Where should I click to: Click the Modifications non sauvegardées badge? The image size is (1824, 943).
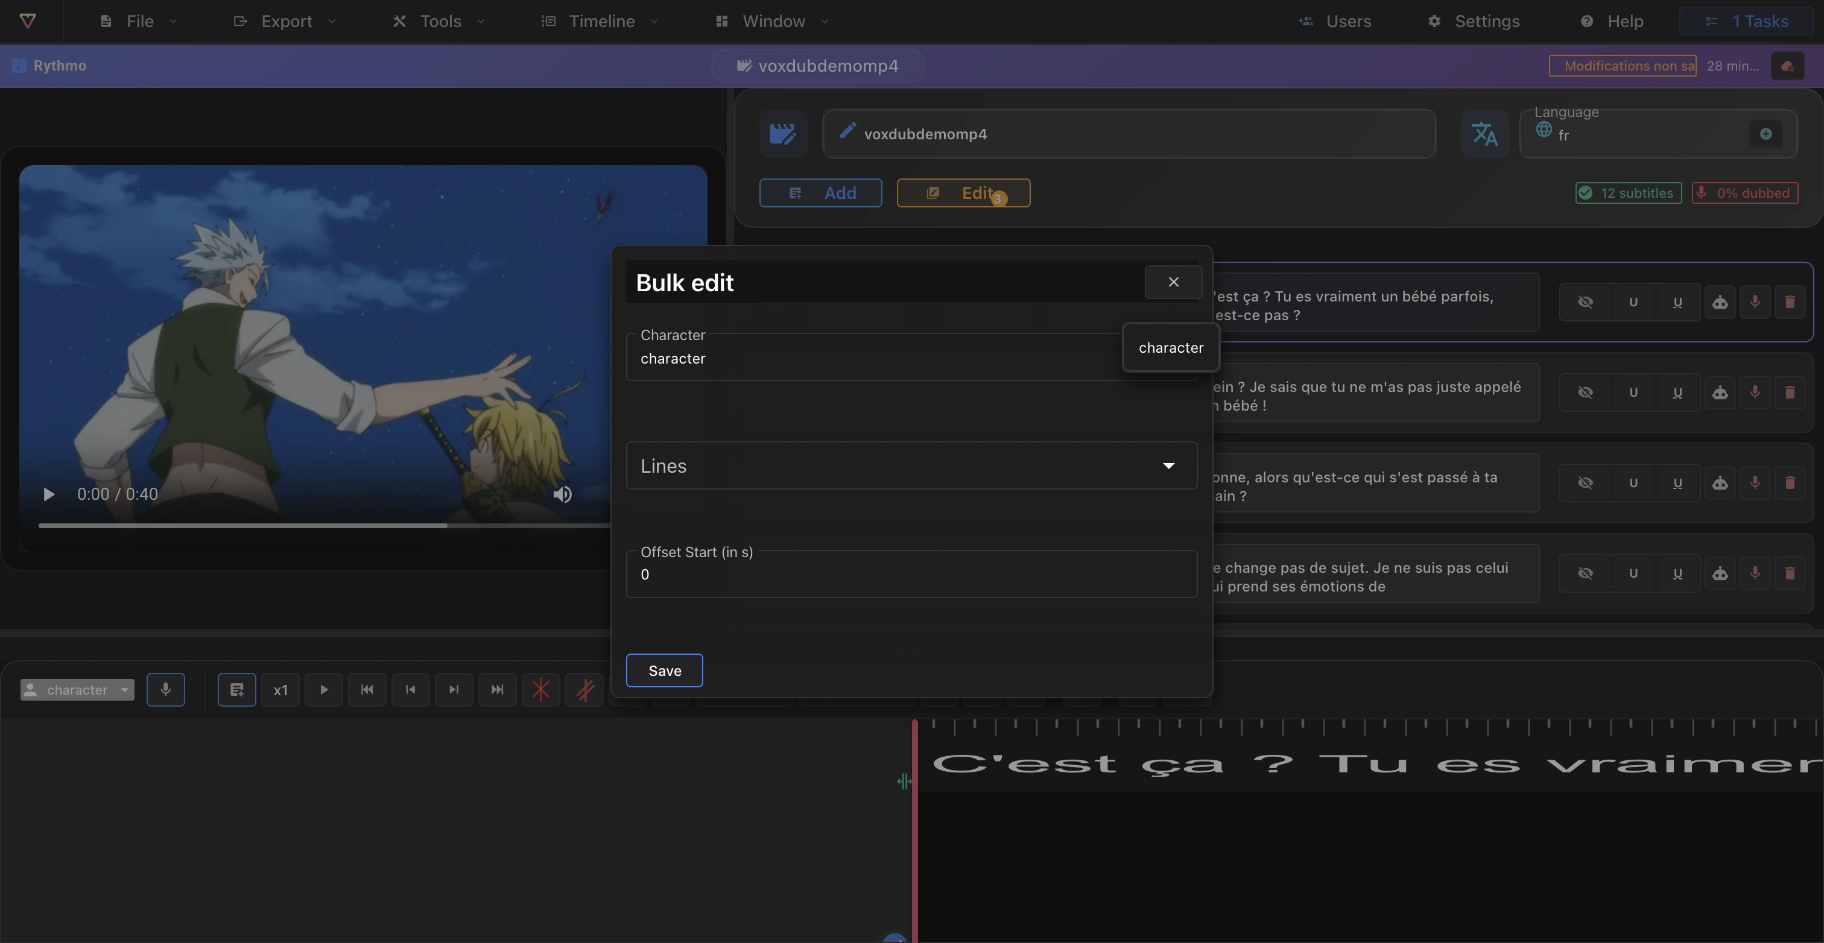[1622, 66]
